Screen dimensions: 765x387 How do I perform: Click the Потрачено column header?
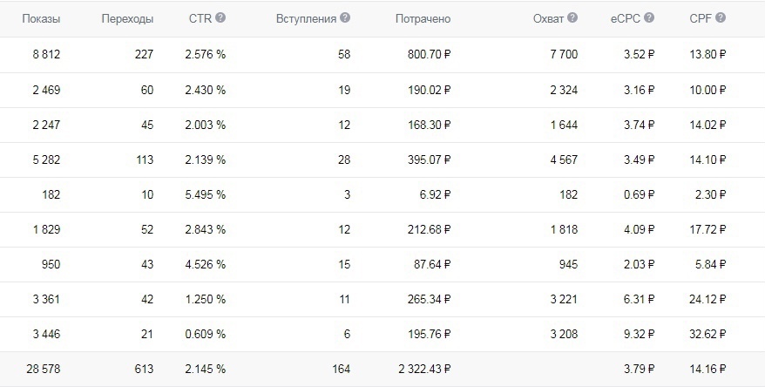click(x=423, y=19)
